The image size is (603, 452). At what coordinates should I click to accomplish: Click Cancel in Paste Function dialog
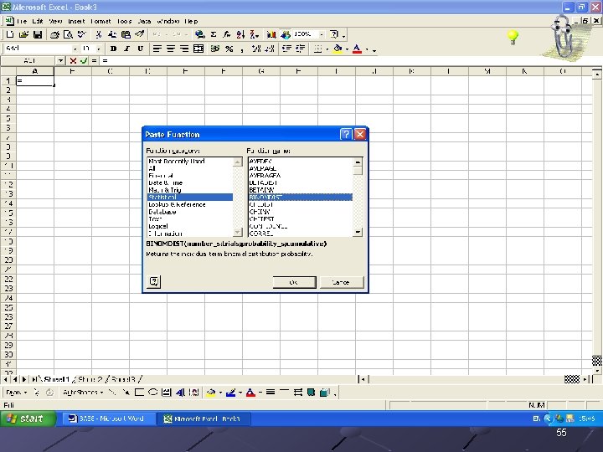[342, 282]
